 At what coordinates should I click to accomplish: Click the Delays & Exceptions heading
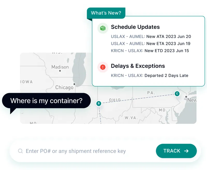138,66
